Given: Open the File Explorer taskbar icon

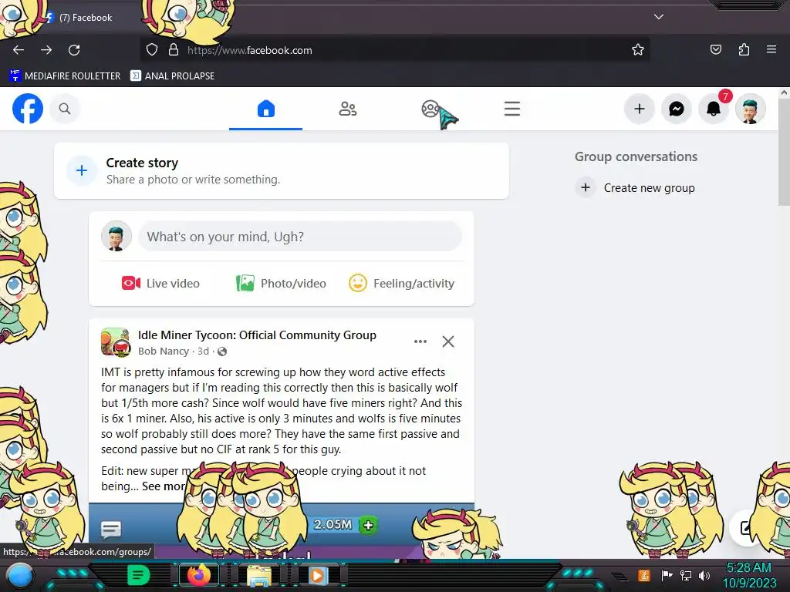Looking at the screenshot, I should (259, 575).
